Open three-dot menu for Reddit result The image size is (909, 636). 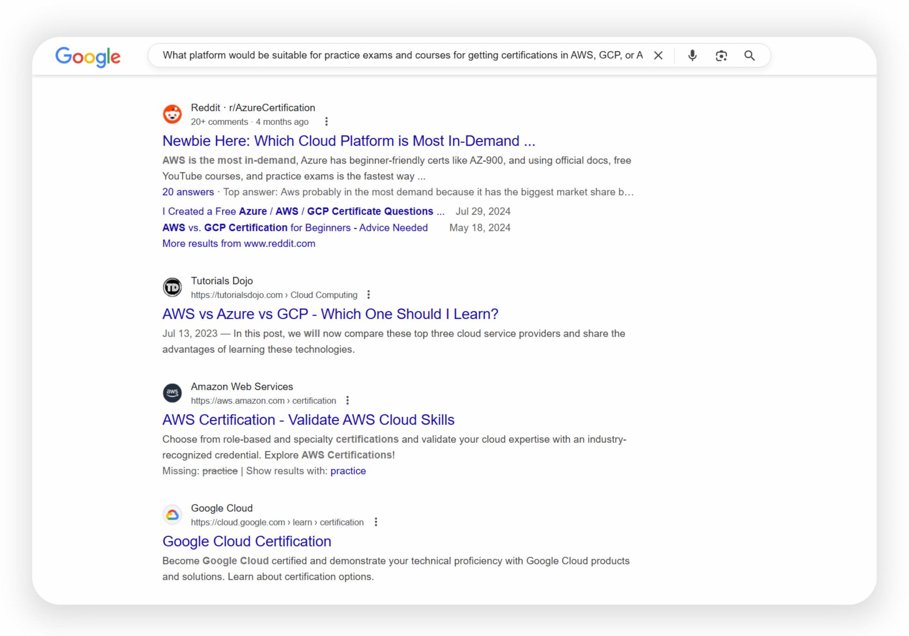326,121
